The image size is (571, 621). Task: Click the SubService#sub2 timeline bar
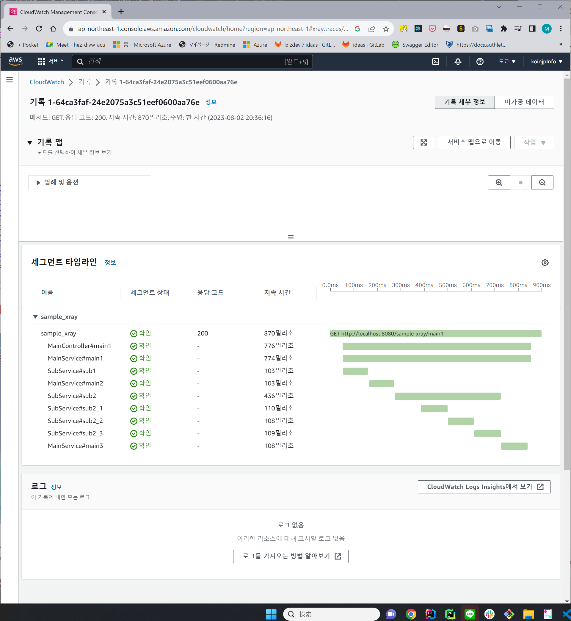(x=447, y=396)
